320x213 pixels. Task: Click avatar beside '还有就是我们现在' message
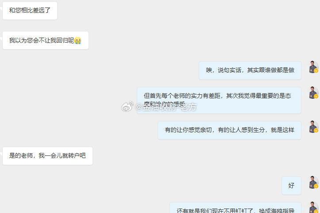313,207
